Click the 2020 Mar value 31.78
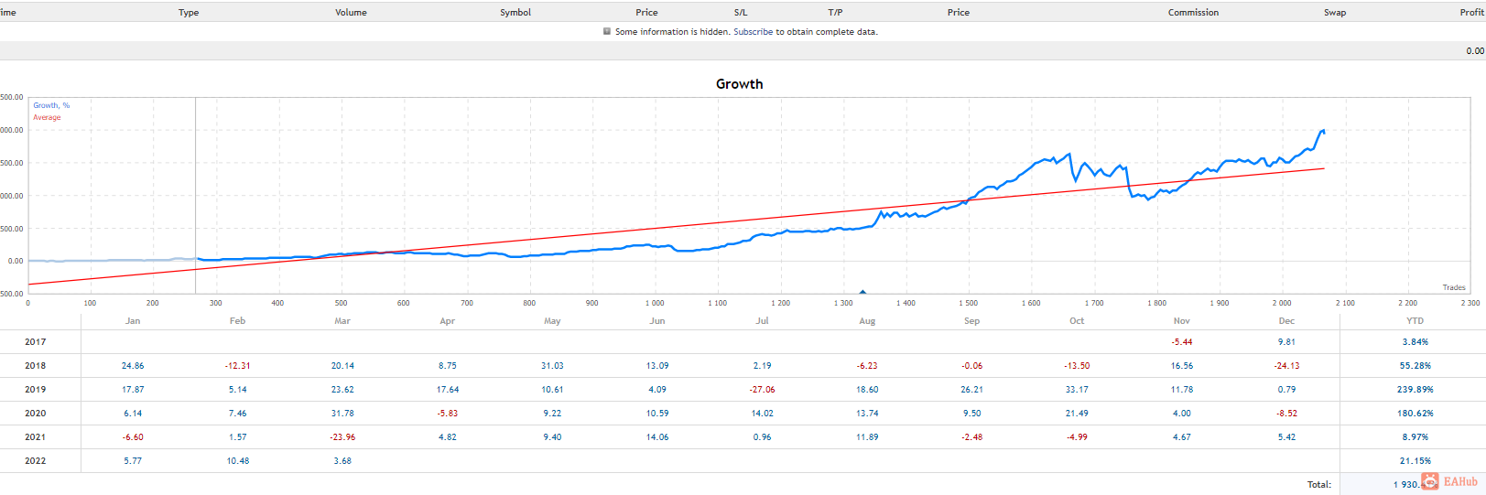 tap(342, 414)
